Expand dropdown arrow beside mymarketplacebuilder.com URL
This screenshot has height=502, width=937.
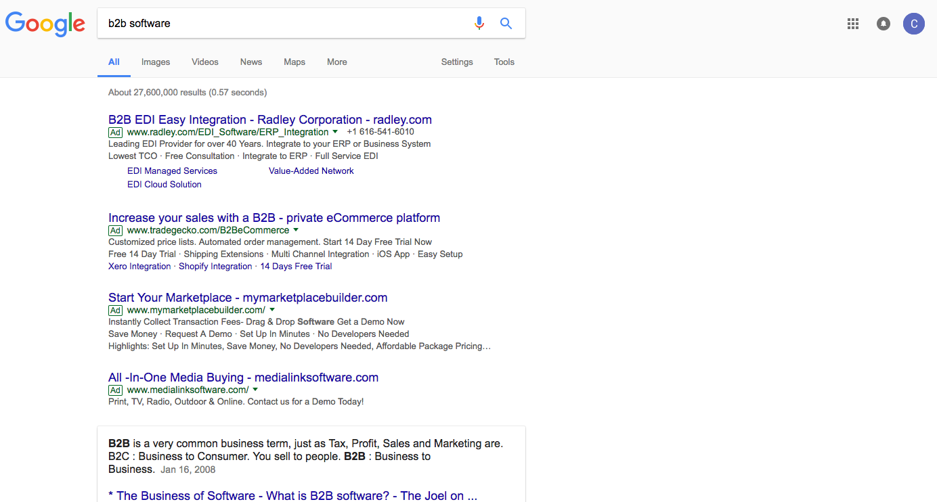[272, 310]
